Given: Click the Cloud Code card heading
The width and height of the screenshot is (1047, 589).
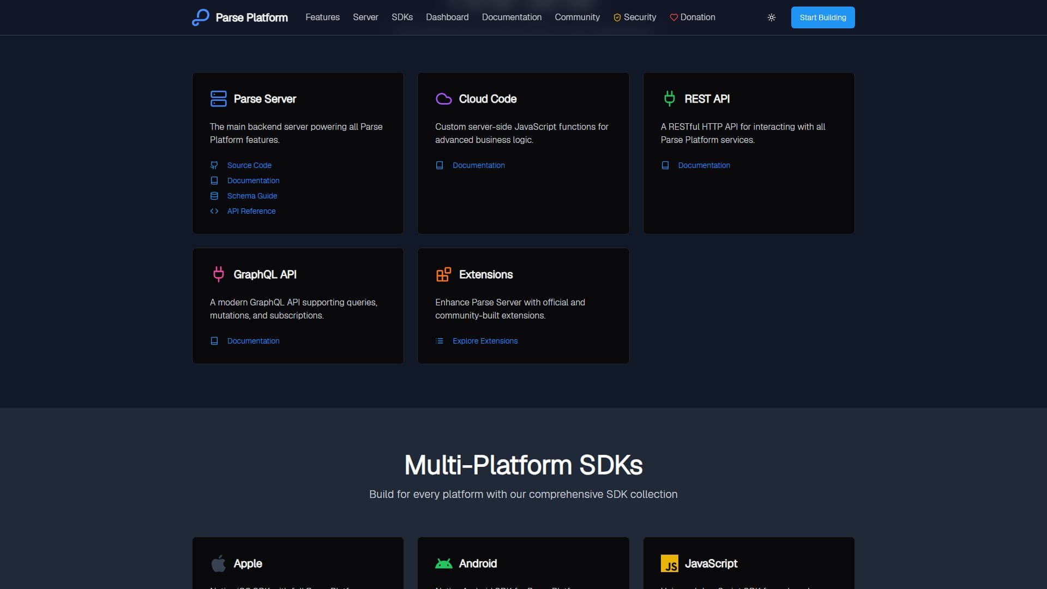Looking at the screenshot, I should (488, 99).
